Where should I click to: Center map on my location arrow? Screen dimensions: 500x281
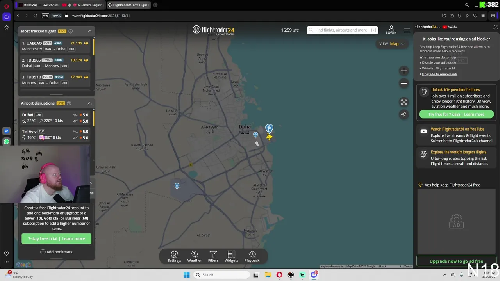[404, 114]
